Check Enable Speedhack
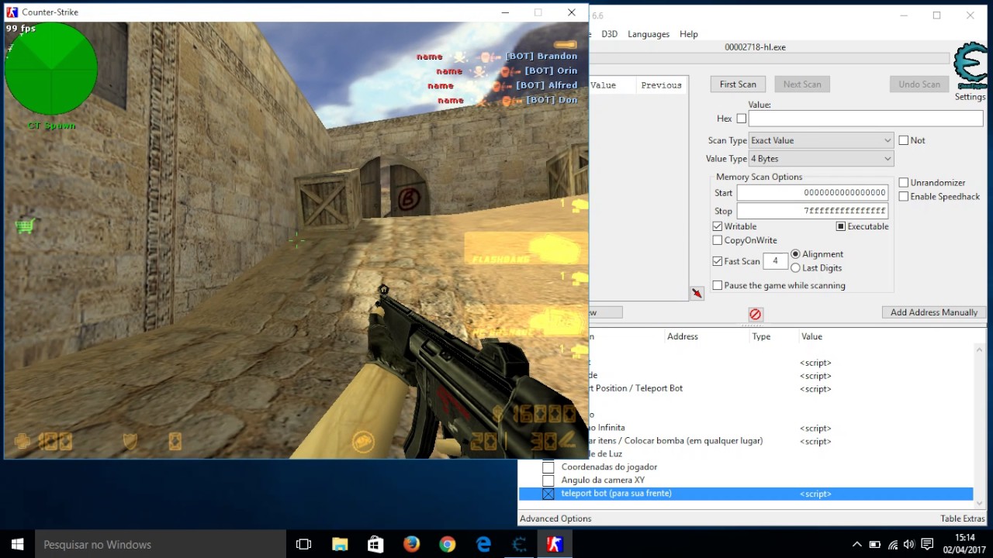993x558 pixels. coord(904,197)
